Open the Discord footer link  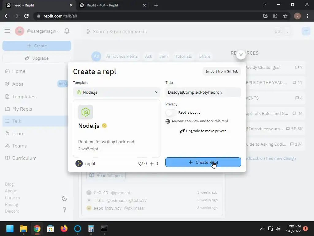coord(12,211)
